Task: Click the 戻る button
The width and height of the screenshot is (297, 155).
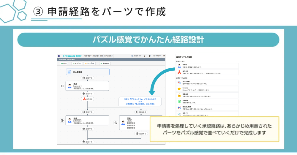Action: point(64,64)
